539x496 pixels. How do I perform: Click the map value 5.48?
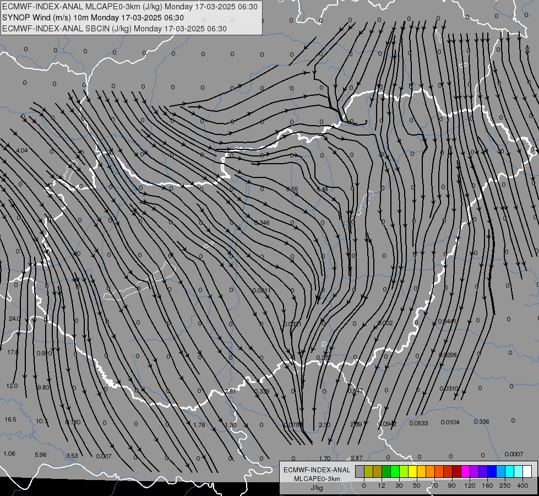[323, 190]
